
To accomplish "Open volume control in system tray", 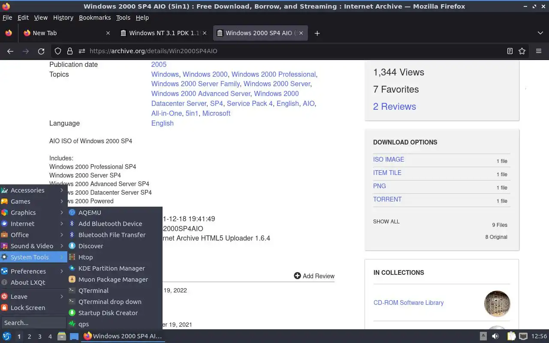I will click(x=495, y=336).
